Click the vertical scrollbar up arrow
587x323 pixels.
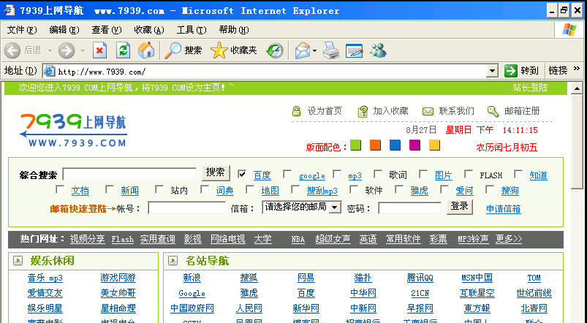tap(577, 88)
